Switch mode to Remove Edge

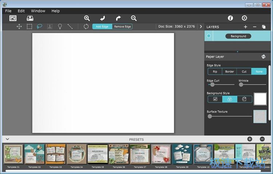pos(122,27)
